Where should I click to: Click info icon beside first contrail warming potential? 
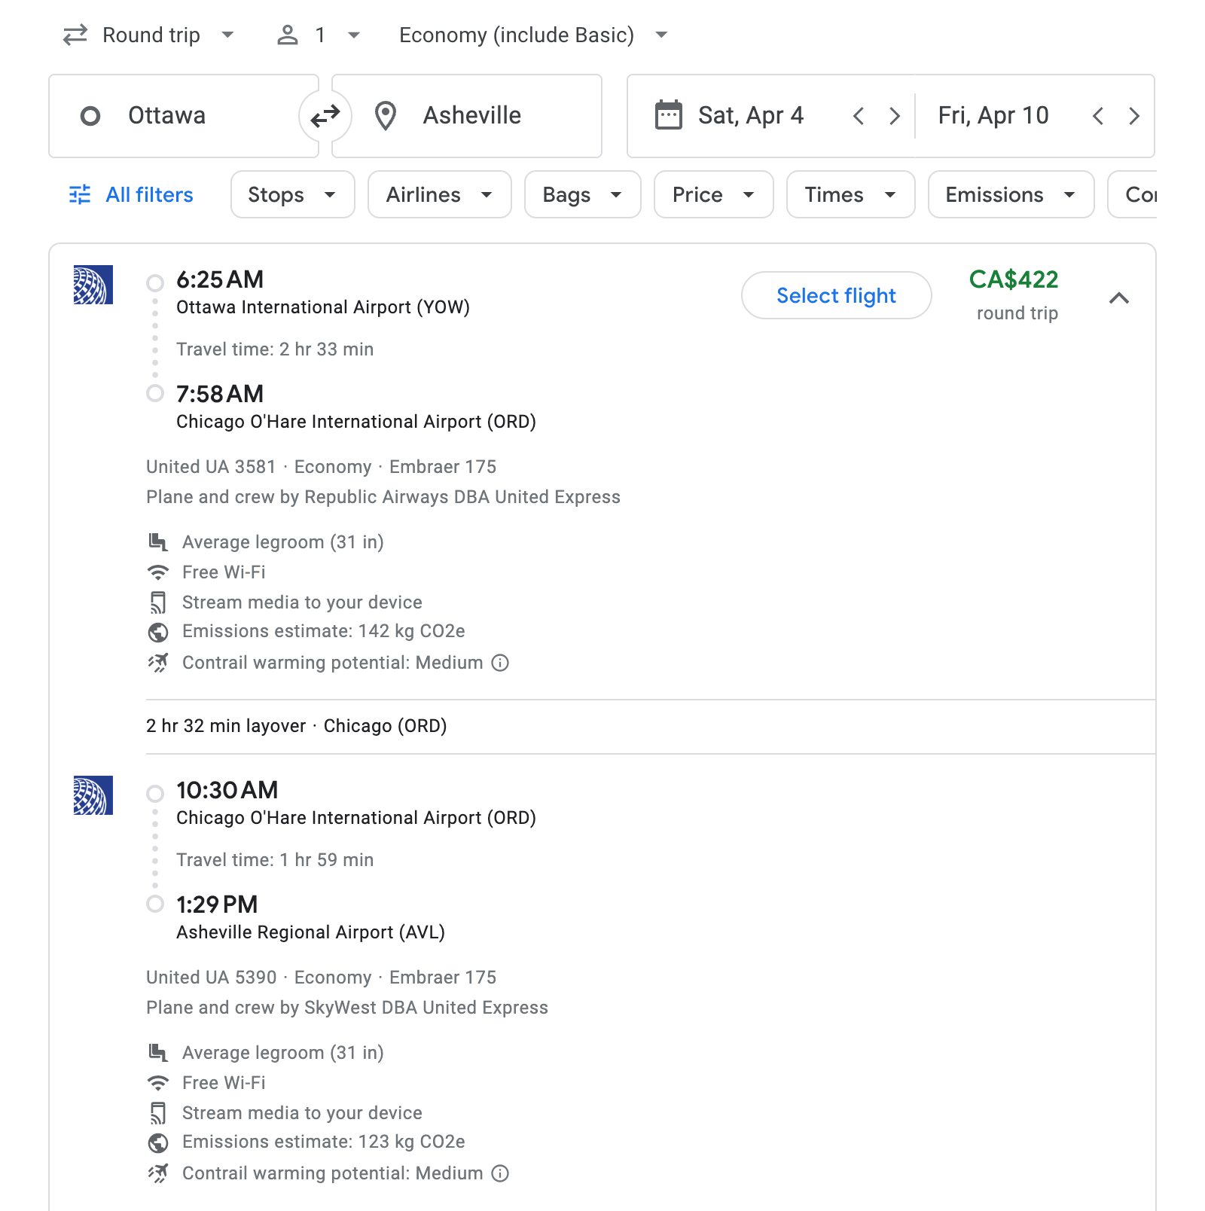(x=500, y=663)
